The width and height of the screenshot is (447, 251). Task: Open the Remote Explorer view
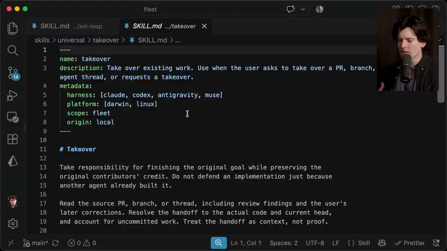coord(13,117)
